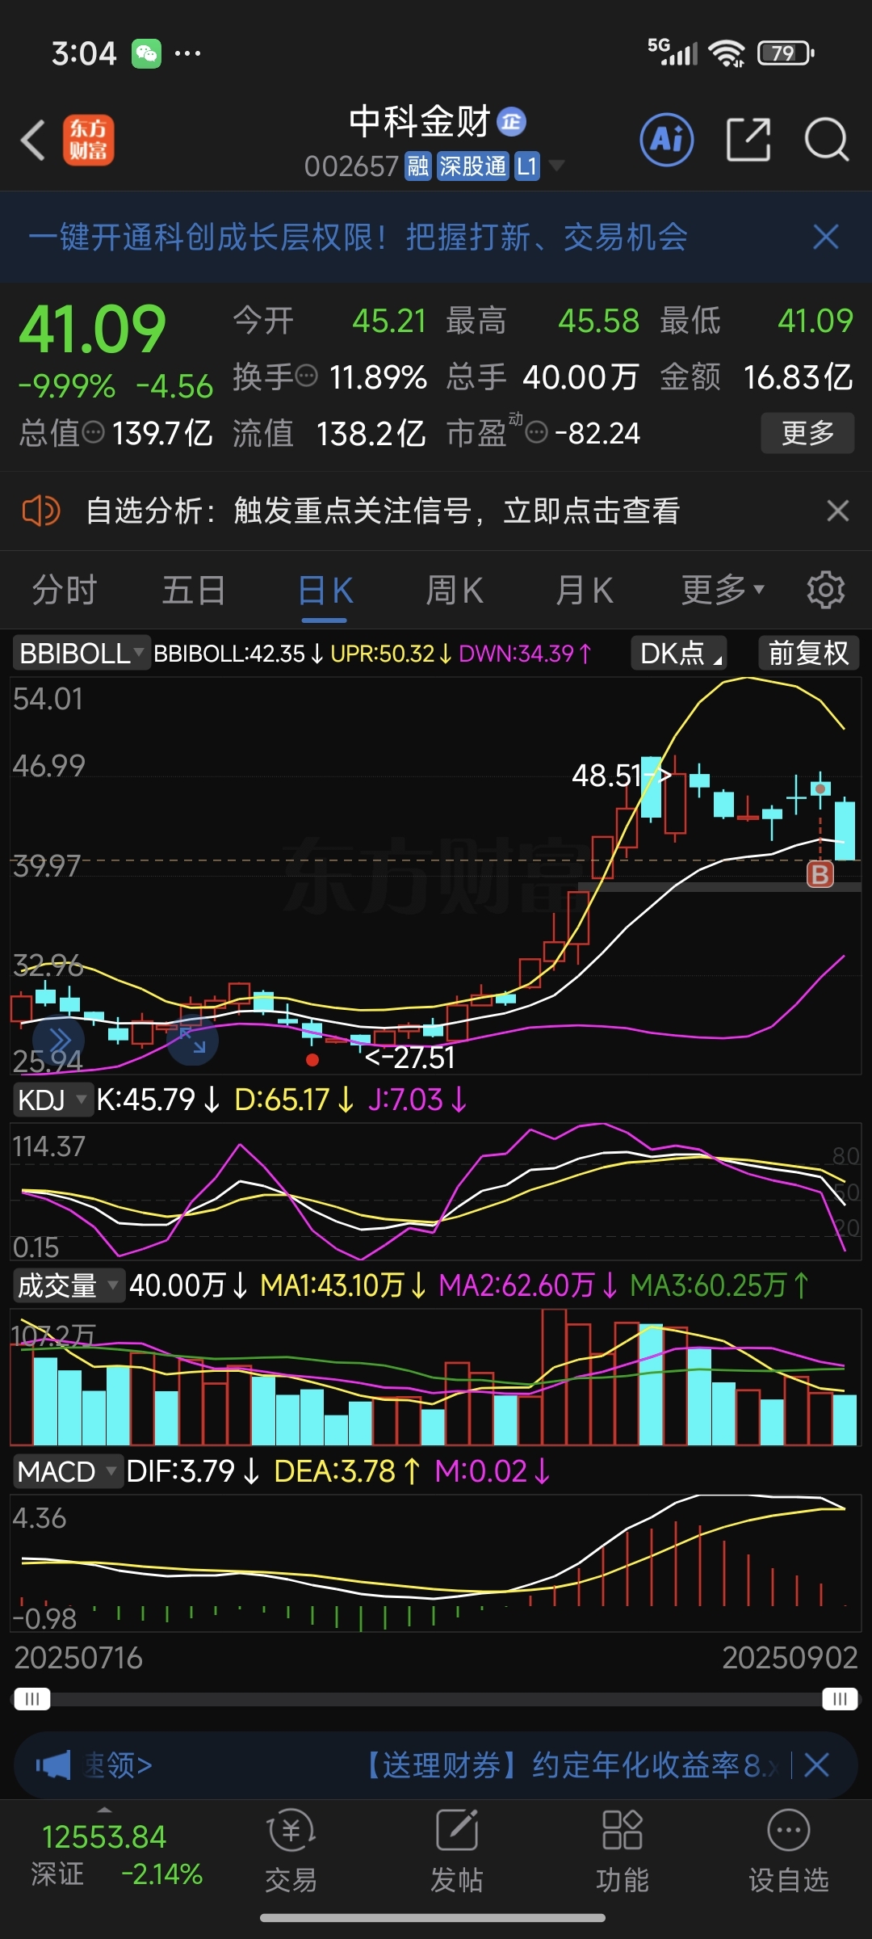Tap the info icon next to 市盈
Viewport: 872px width, 1939px height.
tap(537, 432)
